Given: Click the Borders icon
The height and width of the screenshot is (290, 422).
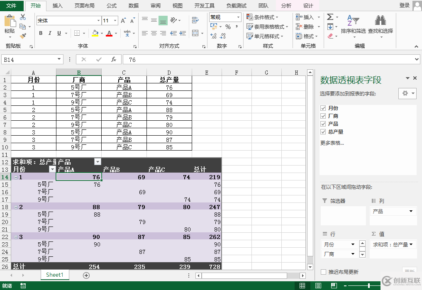Looking at the screenshot, I should click(x=77, y=33).
